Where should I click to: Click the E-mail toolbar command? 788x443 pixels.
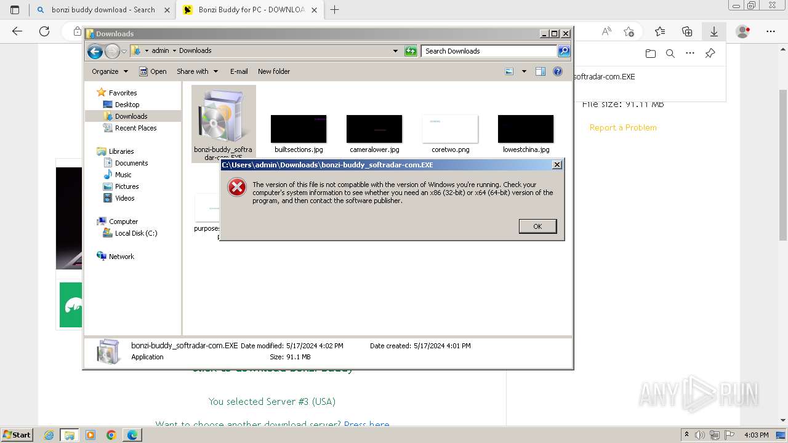(239, 71)
